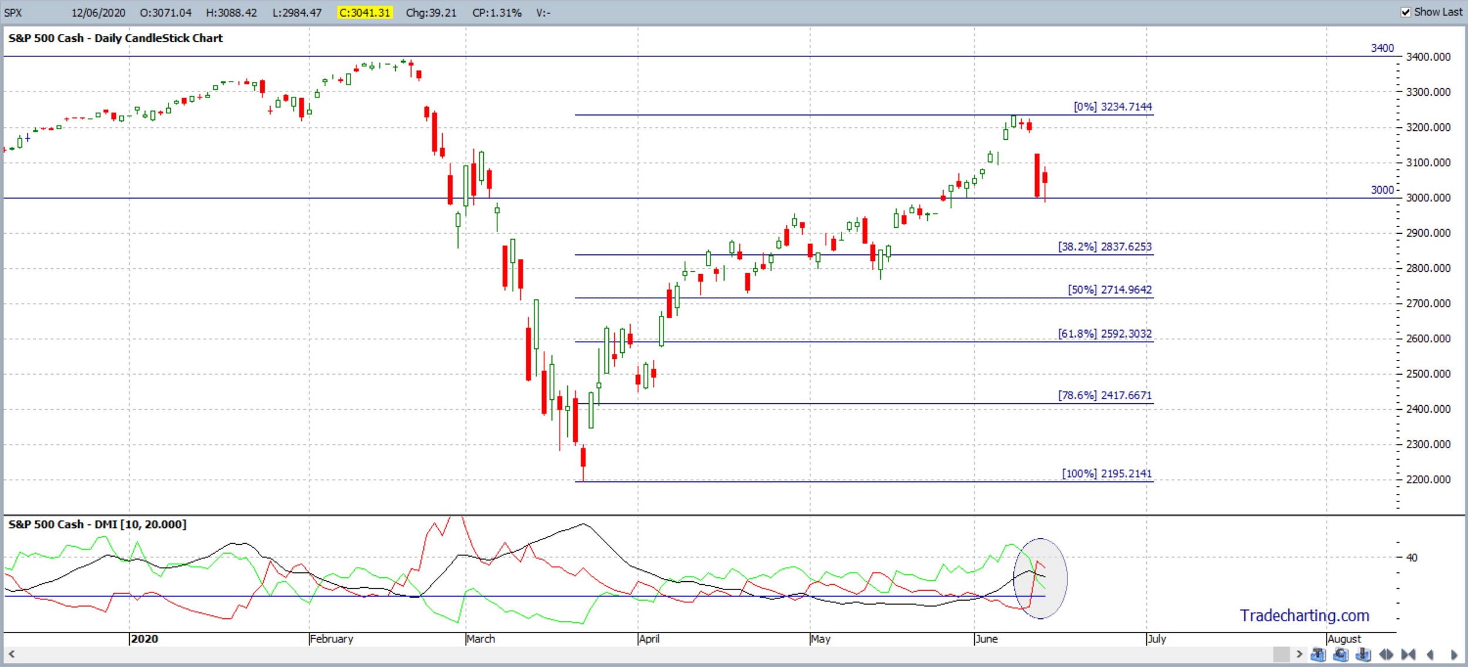Viewport: 1468px width, 667px height.
Task: Click the [50%] 2714.9642 Fibonacci label
Action: click(1110, 289)
